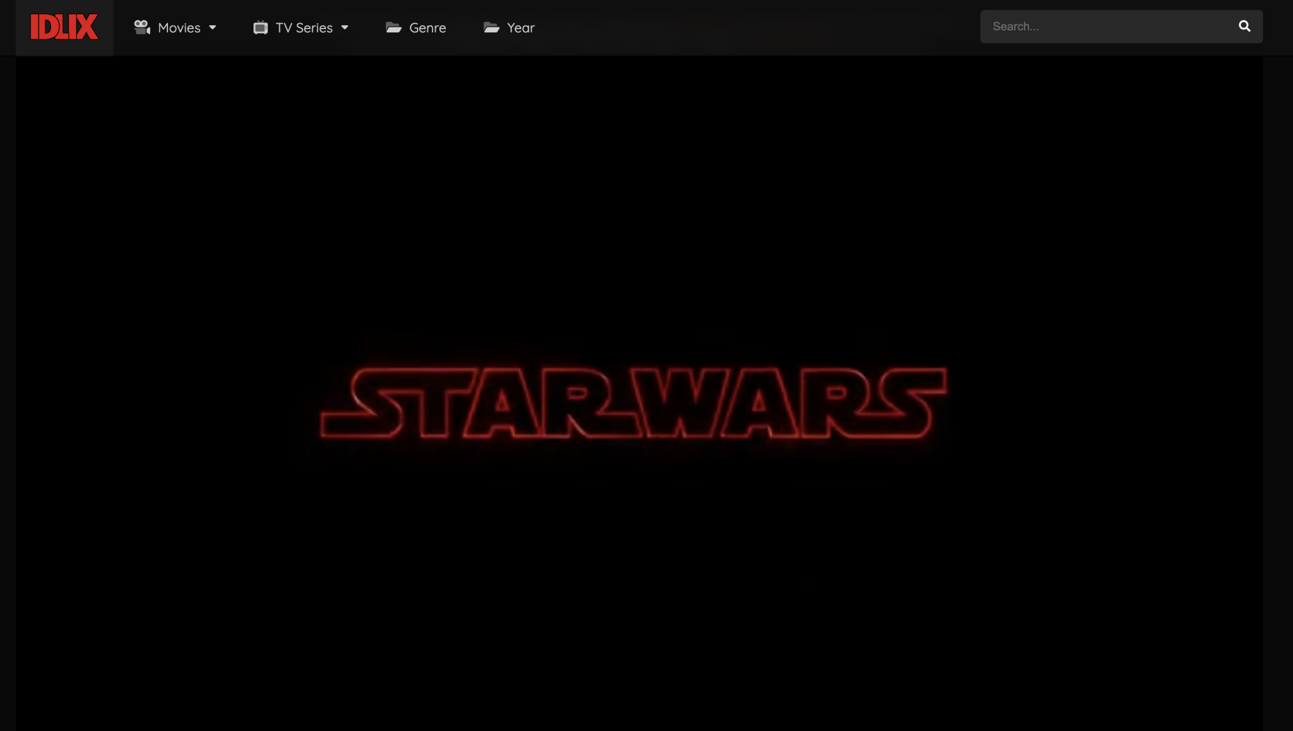Click the open folder icon beside Genre
Viewport: 1293px width, 731px height.
point(394,28)
